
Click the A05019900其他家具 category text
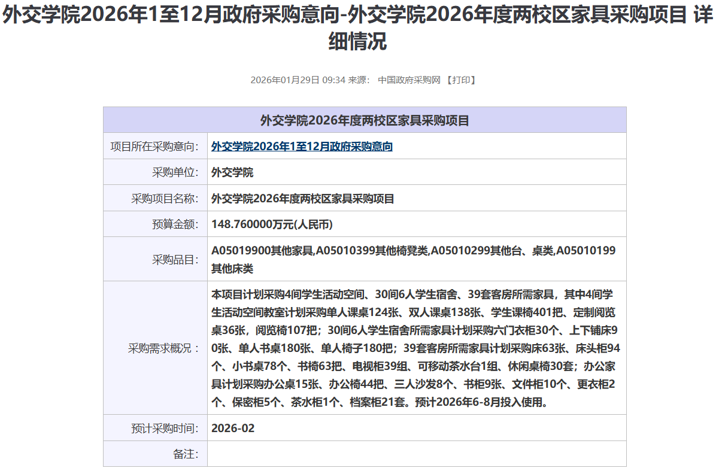tap(263, 250)
